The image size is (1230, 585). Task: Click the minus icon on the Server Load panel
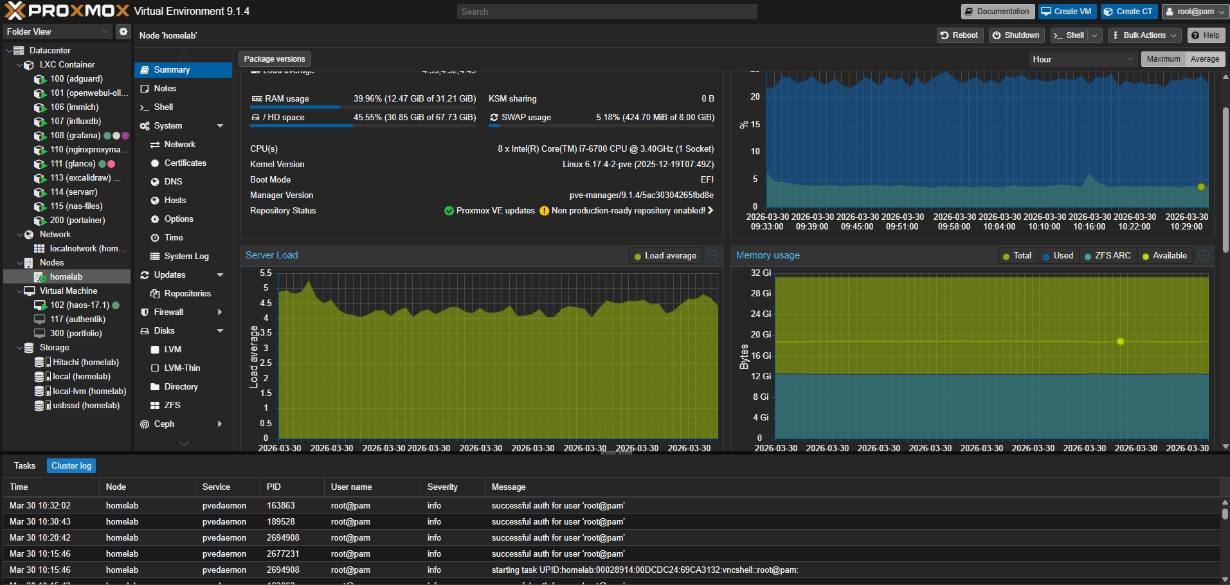coord(713,255)
